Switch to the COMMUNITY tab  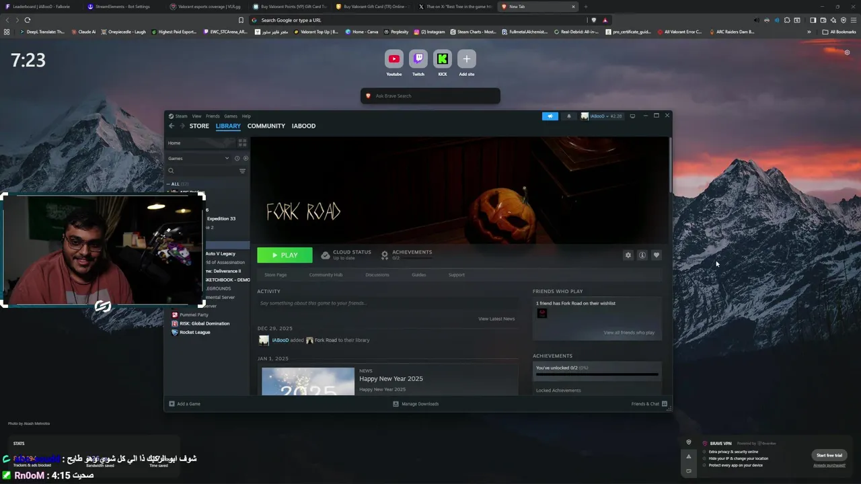tap(266, 126)
